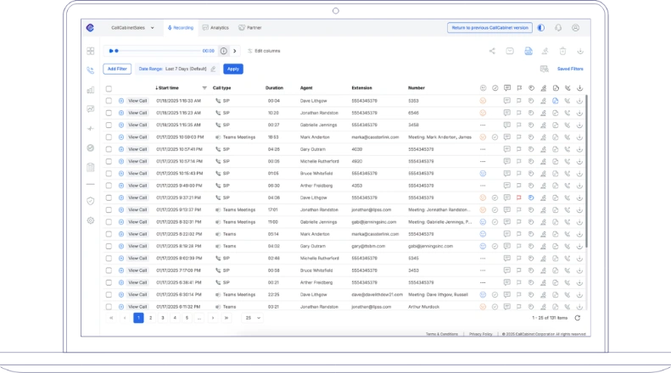The image size is (671, 373).
Task: Check the box for Jonathan Randston's 1:16:23 AM call
Action: tap(109, 112)
